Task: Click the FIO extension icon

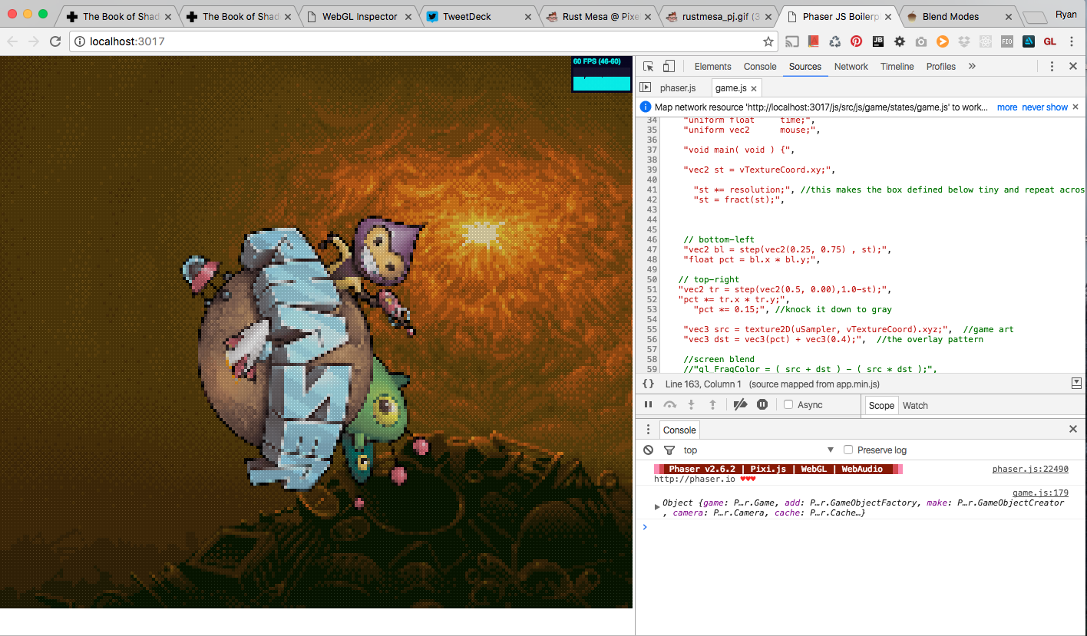Action: [x=1008, y=41]
